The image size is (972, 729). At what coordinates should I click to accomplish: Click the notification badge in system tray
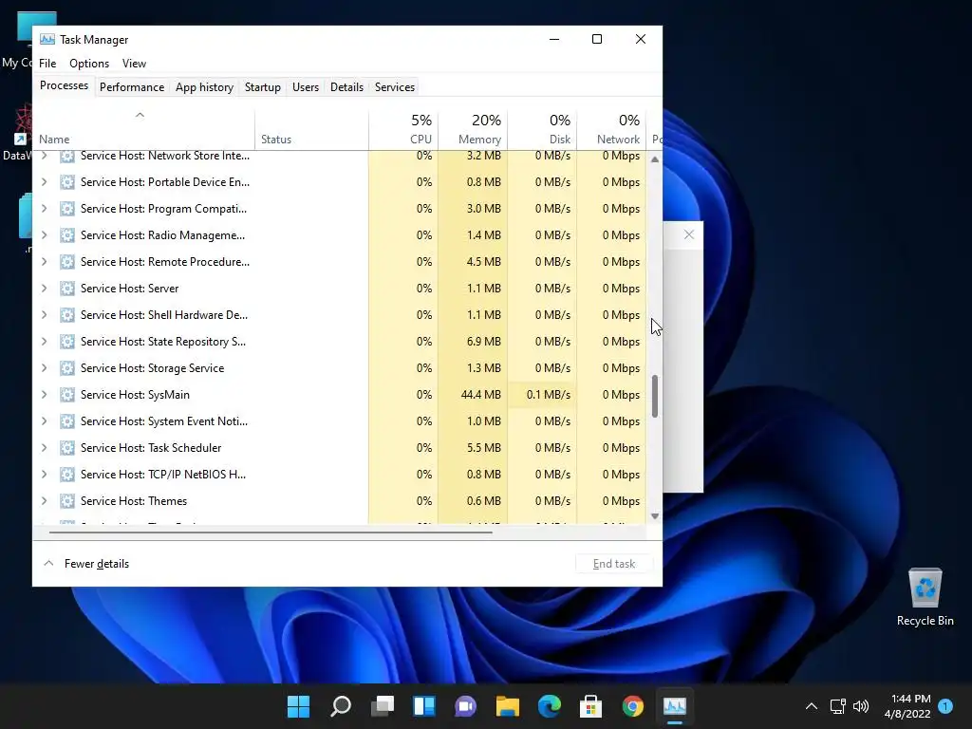tap(945, 706)
